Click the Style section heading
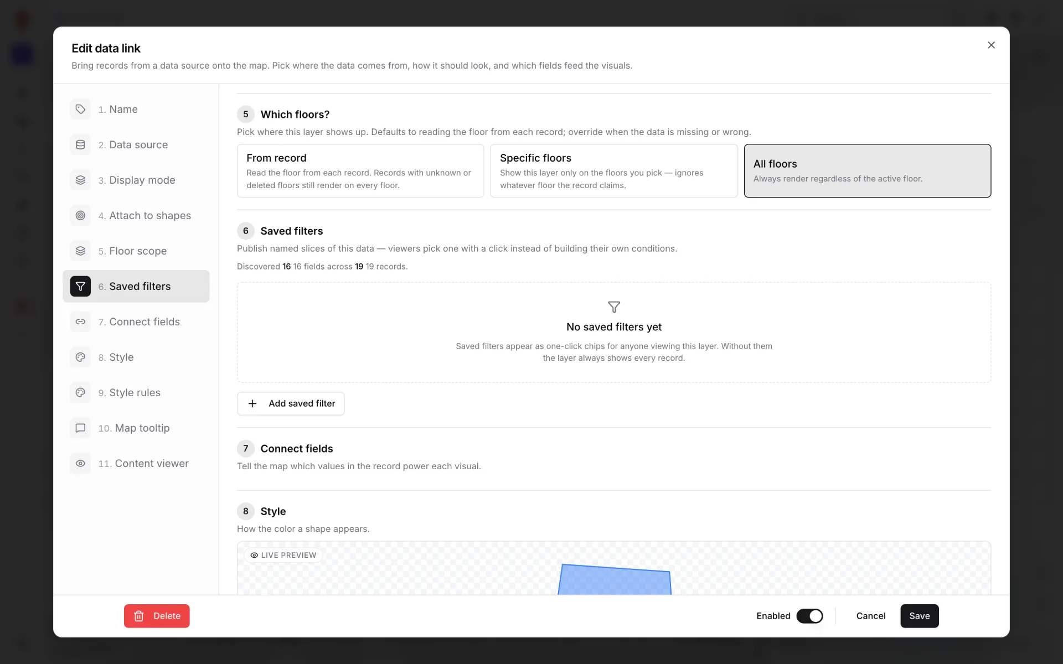The width and height of the screenshot is (1063, 664). point(273,511)
